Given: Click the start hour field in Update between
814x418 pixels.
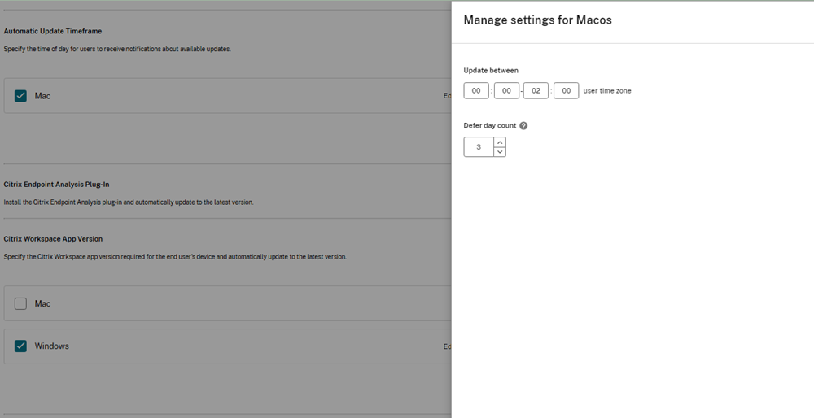Looking at the screenshot, I should (x=476, y=91).
